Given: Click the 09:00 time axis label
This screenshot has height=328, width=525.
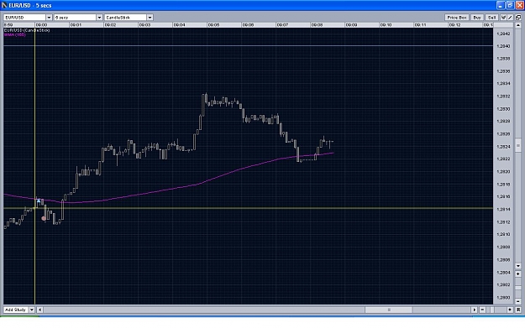Looking at the screenshot, I should [41, 24].
